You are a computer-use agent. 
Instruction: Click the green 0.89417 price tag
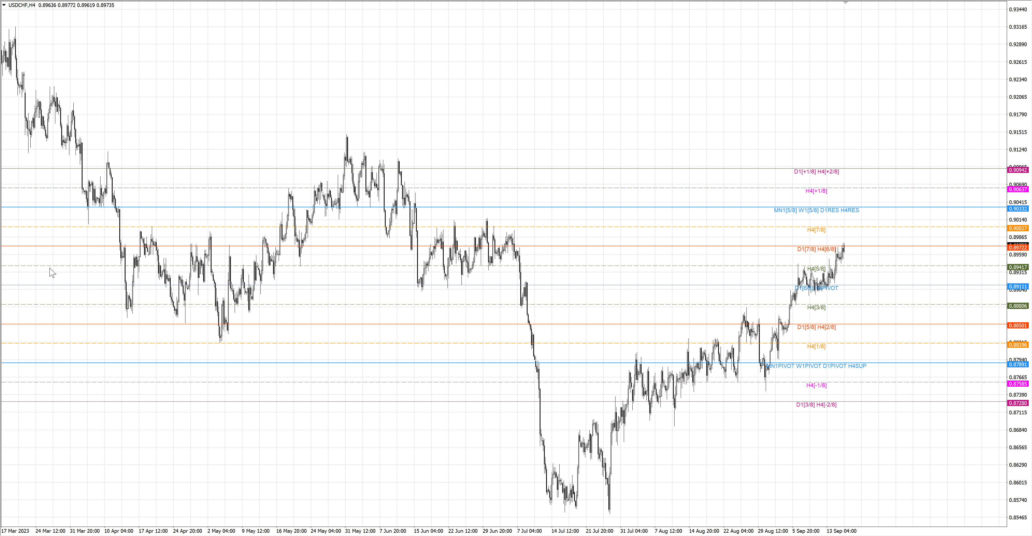click(x=1017, y=267)
